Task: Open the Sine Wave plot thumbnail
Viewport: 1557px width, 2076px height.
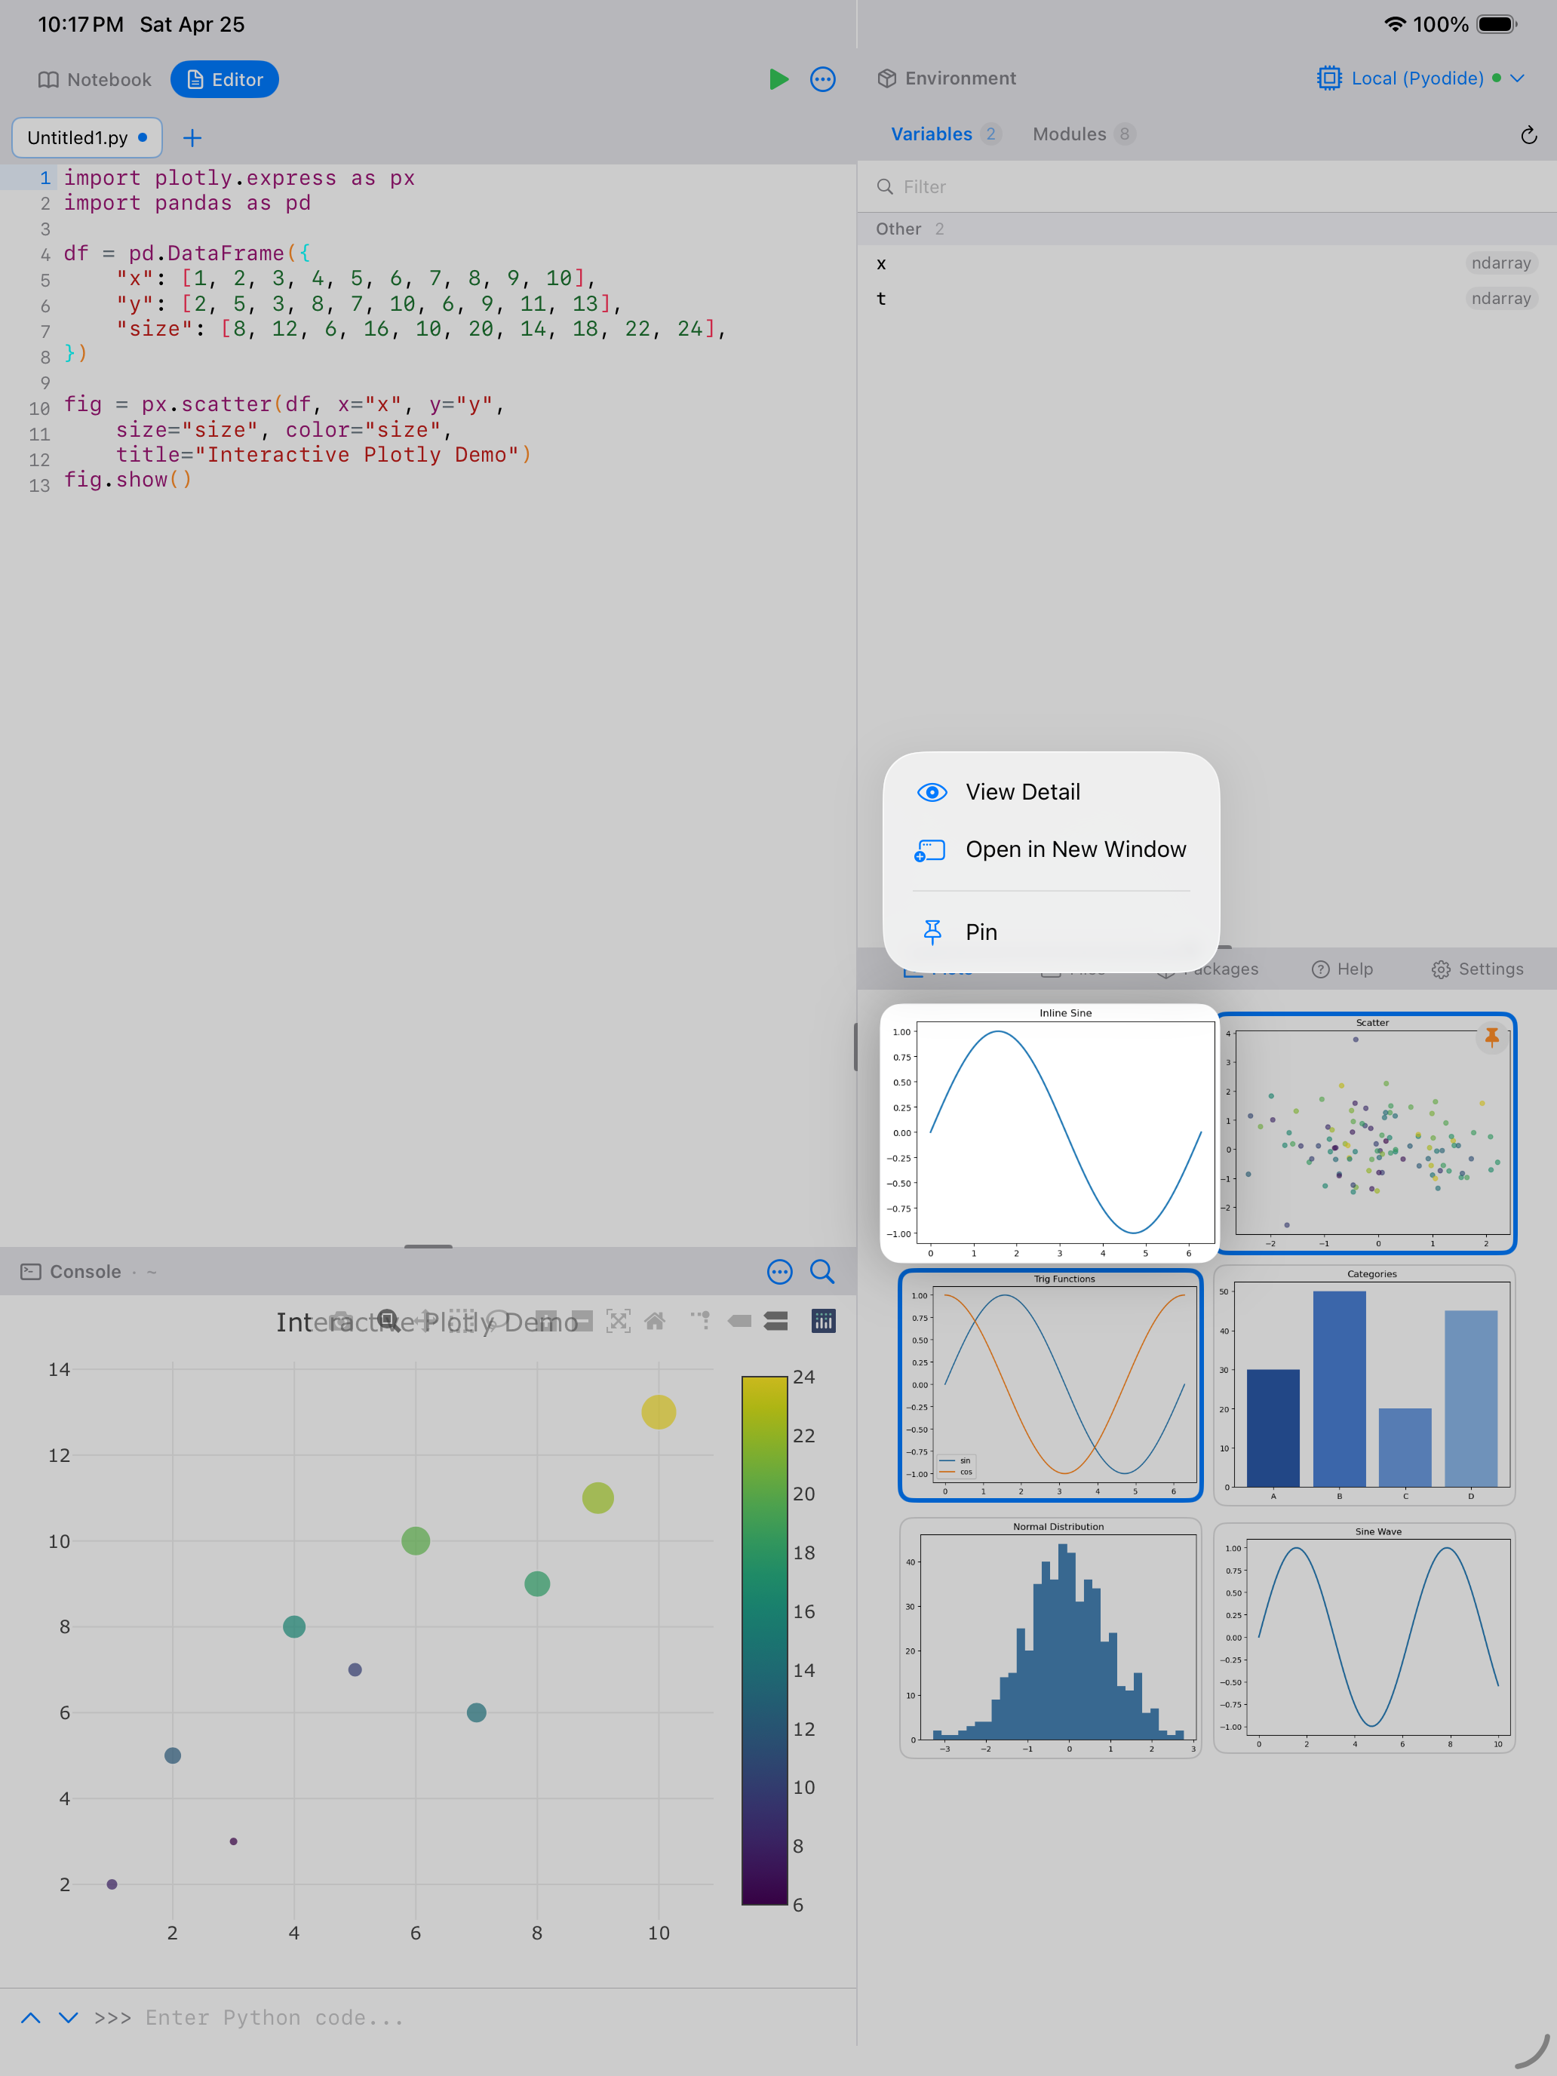Action: coord(1365,1638)
